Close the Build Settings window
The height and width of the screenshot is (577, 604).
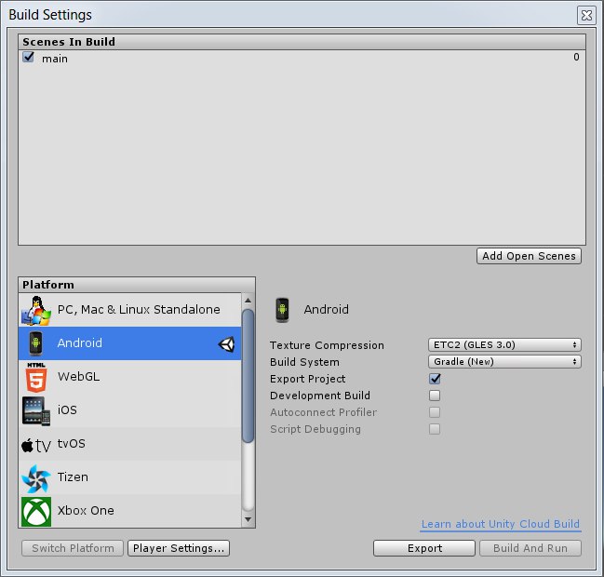point(586,16)
